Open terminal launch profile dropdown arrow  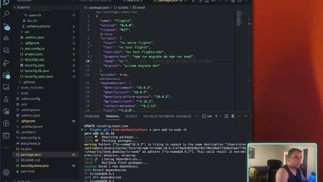(x=221, y=116)
